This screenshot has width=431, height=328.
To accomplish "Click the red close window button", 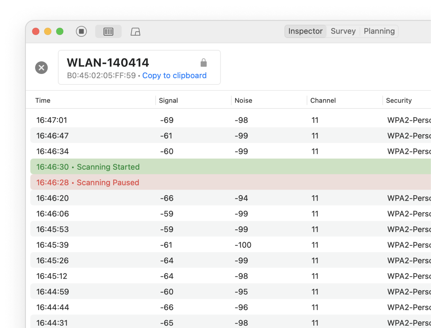I will point(36,31).
